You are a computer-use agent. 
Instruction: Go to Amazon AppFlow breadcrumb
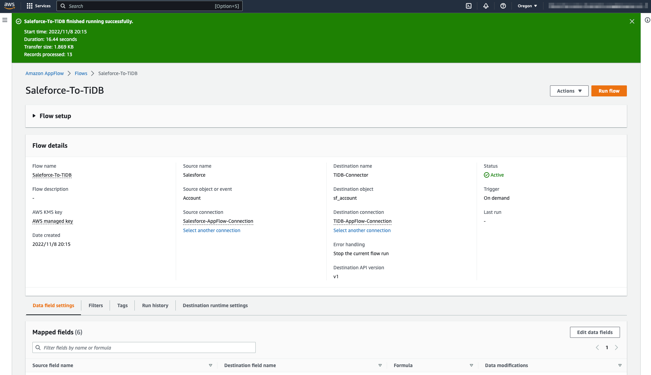click(44, 73)
